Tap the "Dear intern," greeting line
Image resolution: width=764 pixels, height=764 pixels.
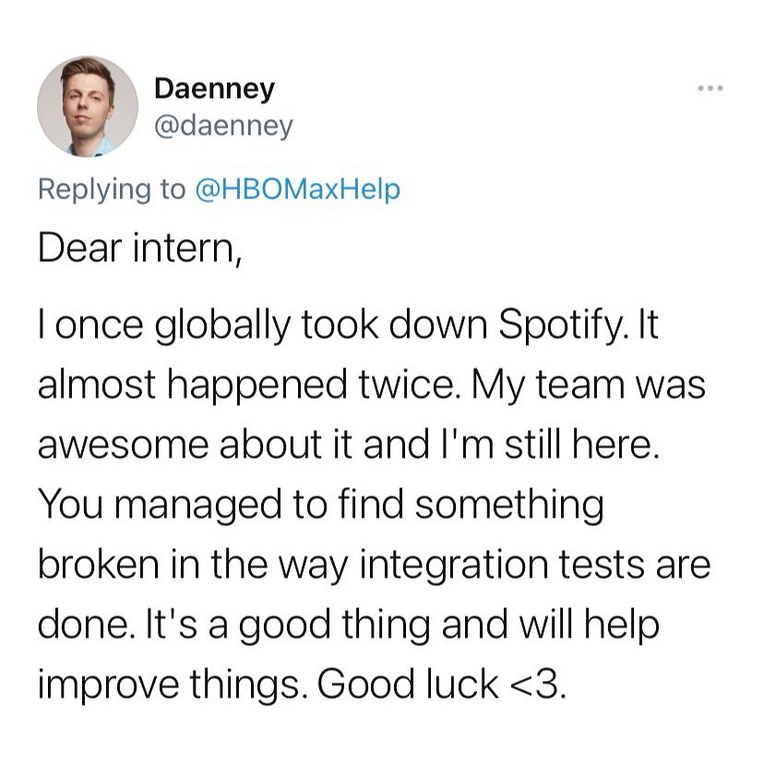pyautogui.click(x=140, y=249)
